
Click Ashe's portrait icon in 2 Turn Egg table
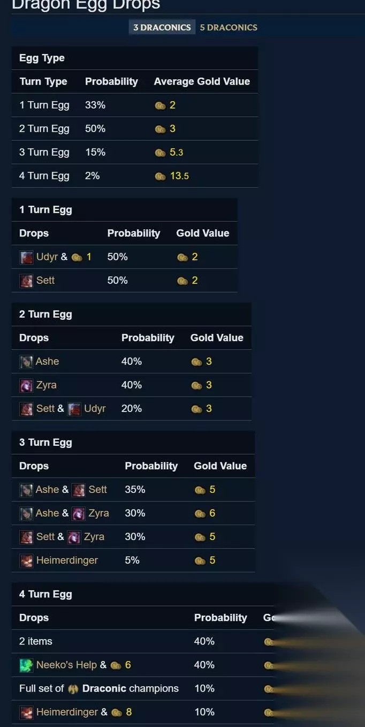pyautogui.click(x=26, y=362)
